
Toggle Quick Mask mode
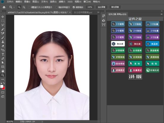point(3,93)
